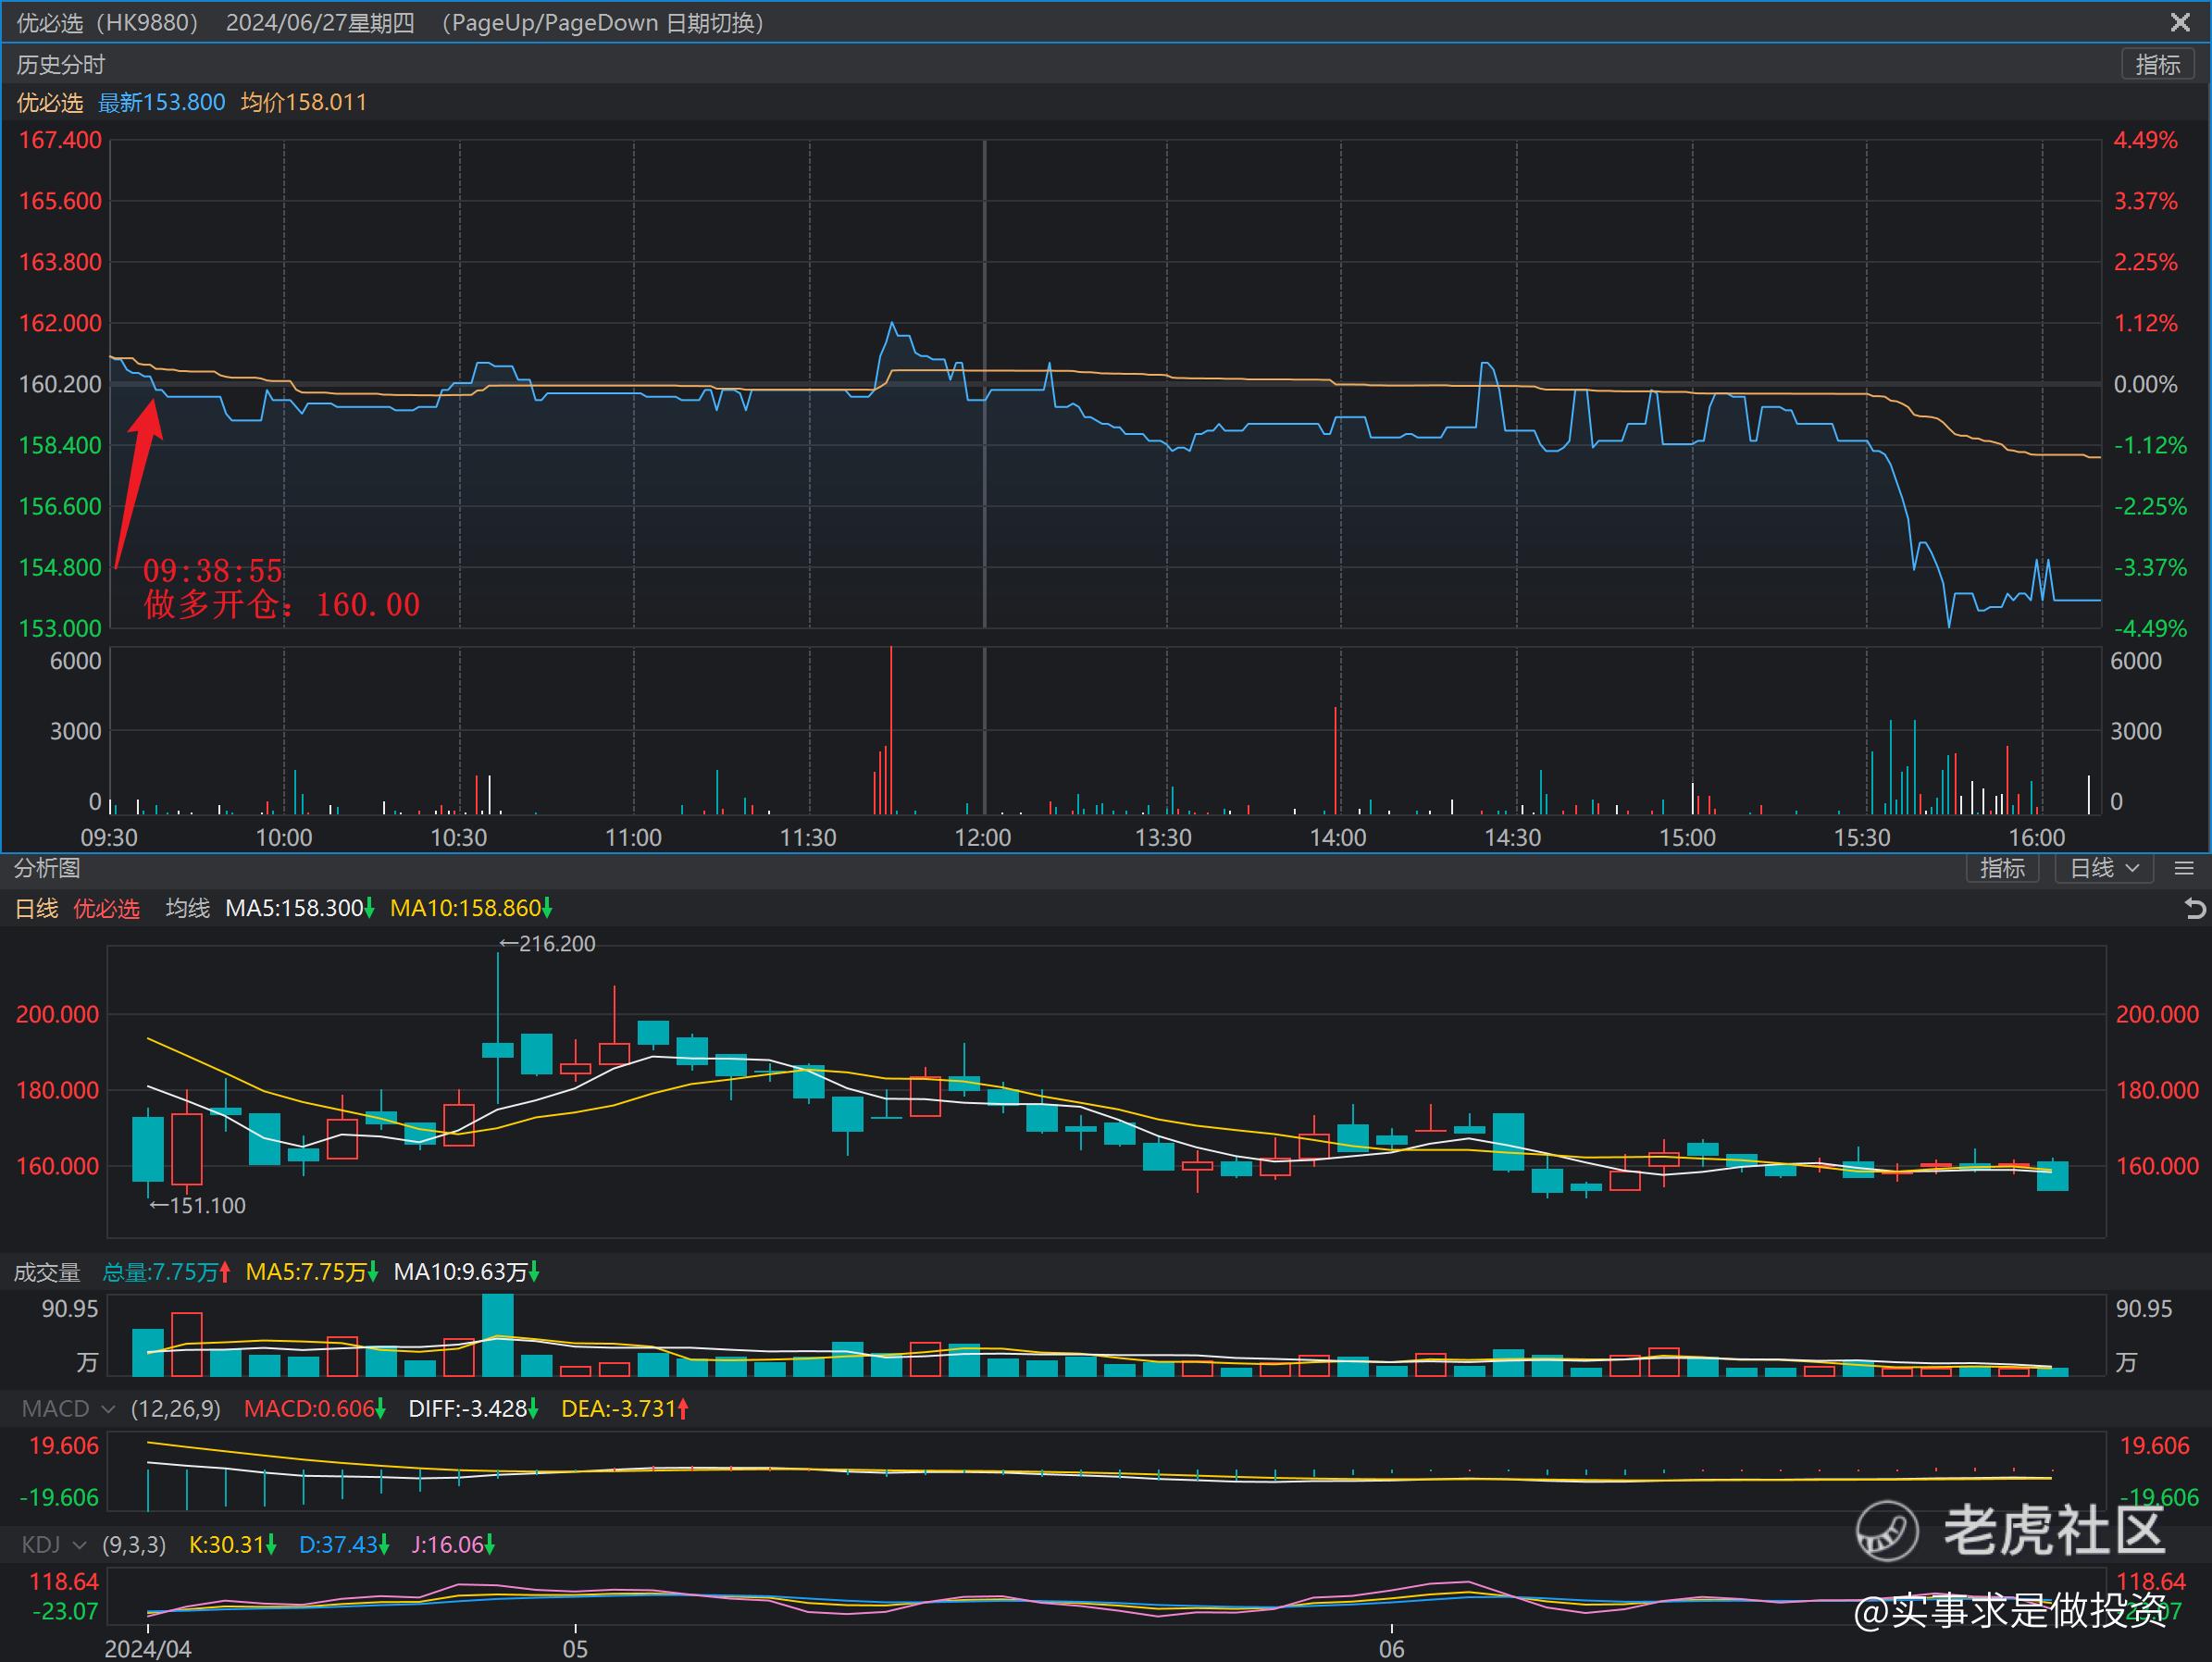Image resolution: width=2212 pixels, height=1662 pixels.
Task: Expand the 日线 period dropdown
Action: pyautogui.click(x=2103, y=868)
